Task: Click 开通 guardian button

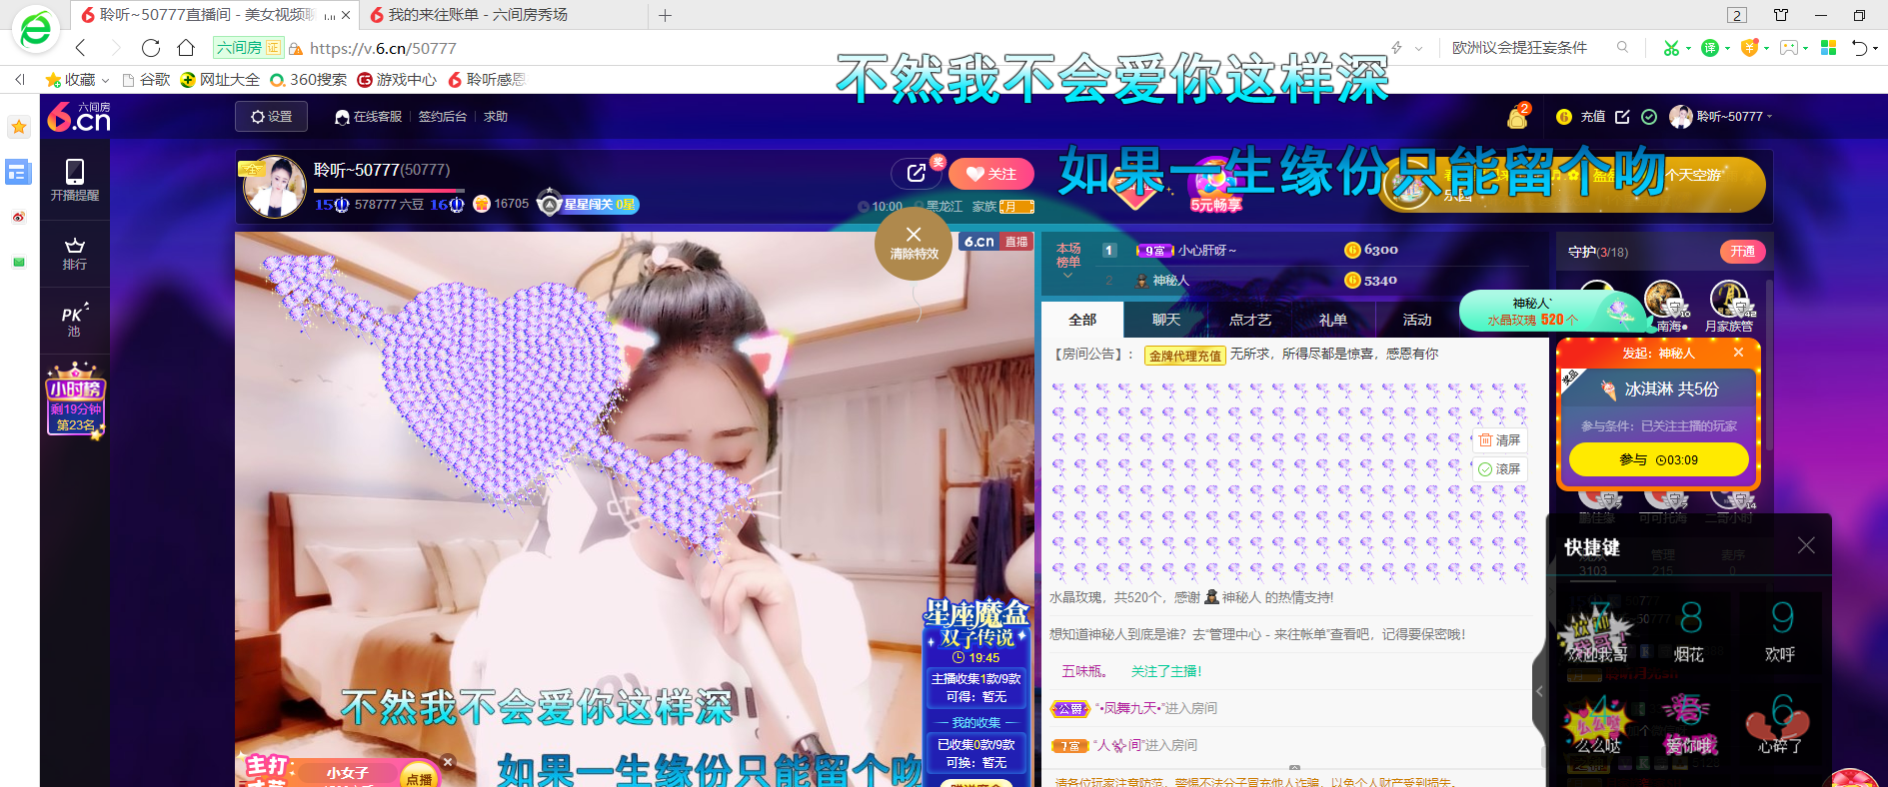Action: pyautogui.click(x=1742, y=252)
